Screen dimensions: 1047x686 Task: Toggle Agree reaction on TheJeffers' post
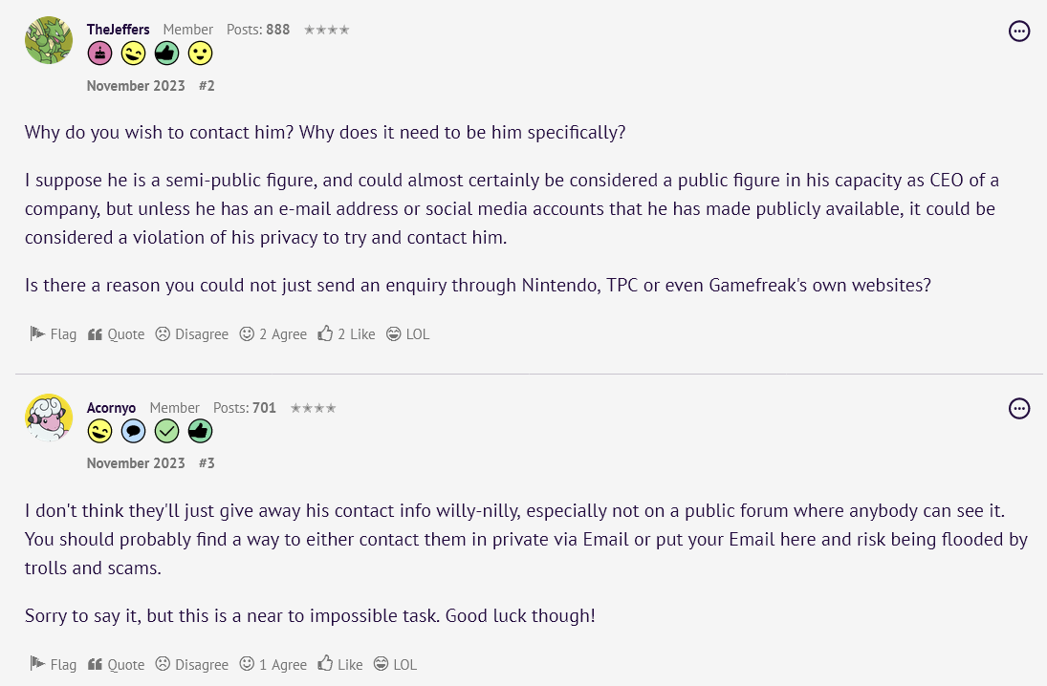click(x=273, y=334)
